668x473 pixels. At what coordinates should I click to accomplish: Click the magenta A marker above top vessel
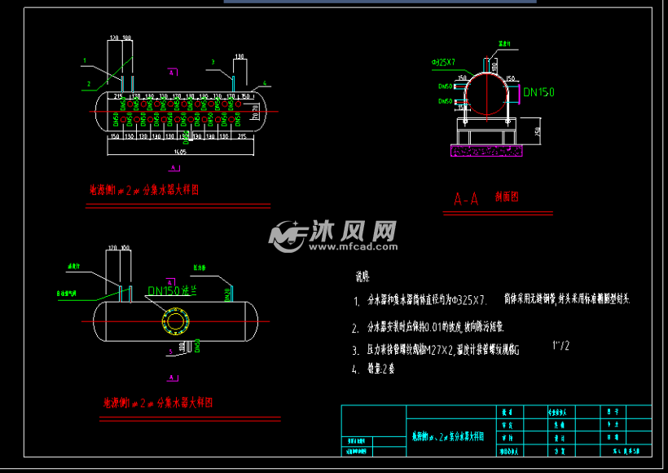(172, 73)
